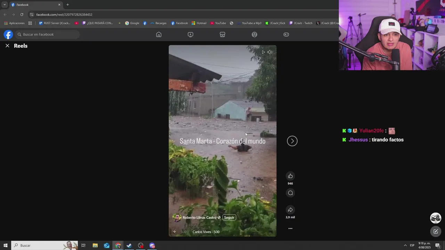Click the Facebook logo at top left

click(x=8, y=34)
